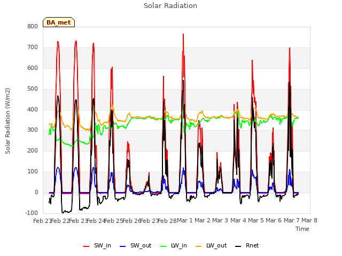The width and height of the screenshot is (342, 256).
Task: Click the 700 y-axis tick label
Action: pos(33,47)
